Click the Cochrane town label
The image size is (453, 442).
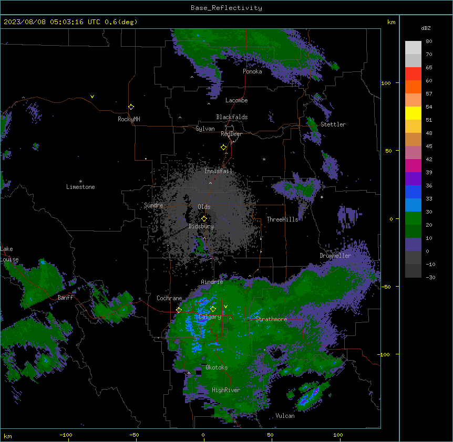point(169,298)
